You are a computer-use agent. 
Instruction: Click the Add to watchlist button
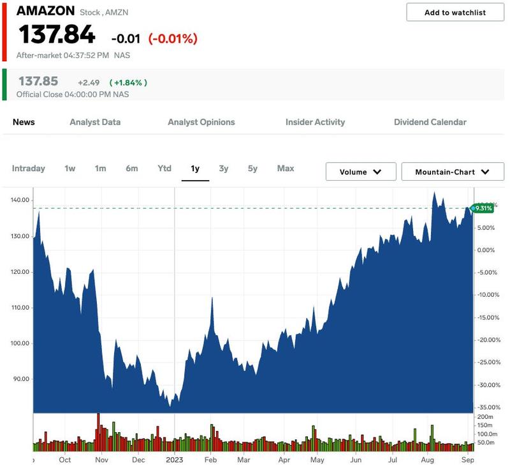click(x=455, y=12)
